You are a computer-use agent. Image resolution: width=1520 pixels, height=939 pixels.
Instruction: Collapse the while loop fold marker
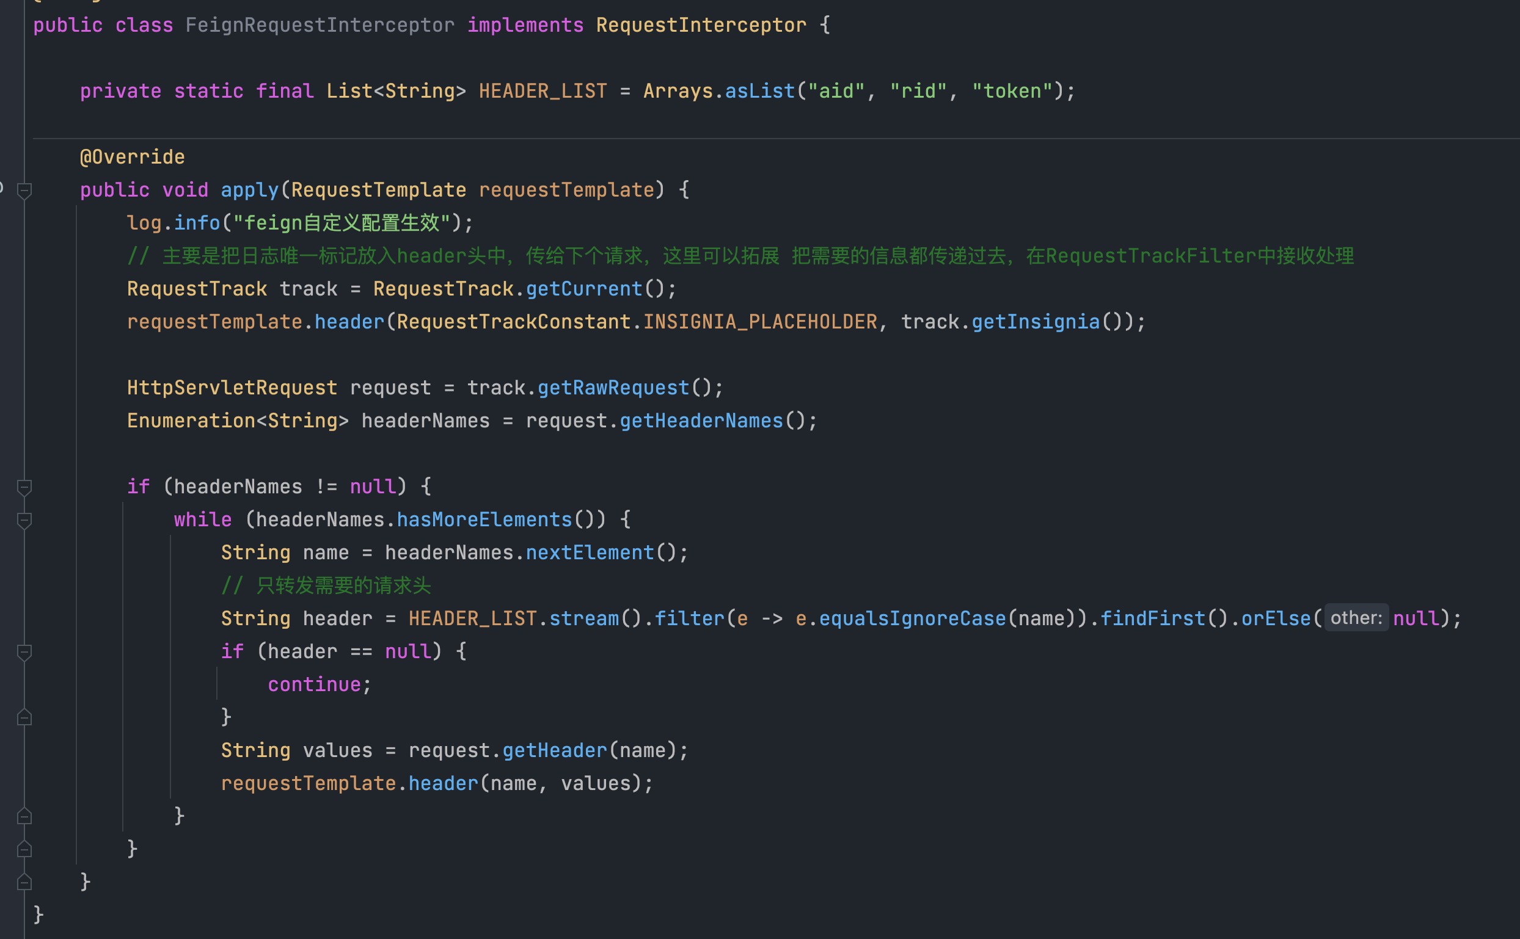24,520
